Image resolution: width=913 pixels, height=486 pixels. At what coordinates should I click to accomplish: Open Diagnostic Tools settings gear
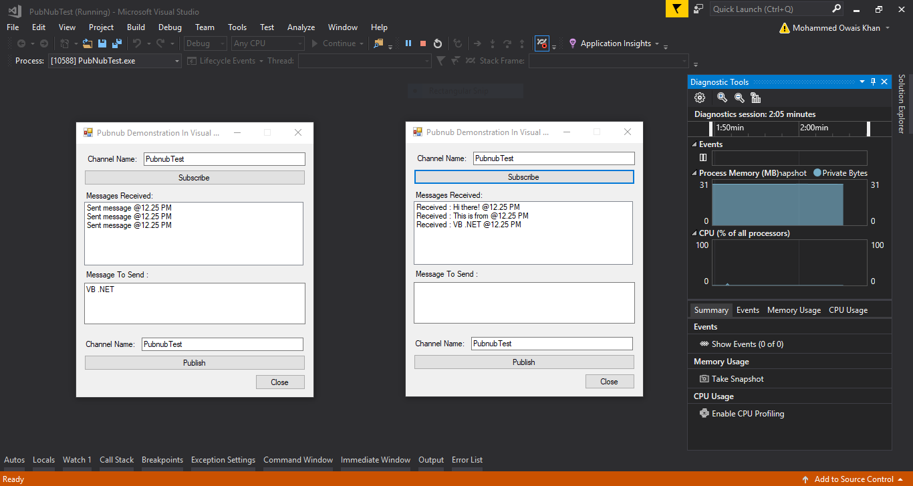700,98
